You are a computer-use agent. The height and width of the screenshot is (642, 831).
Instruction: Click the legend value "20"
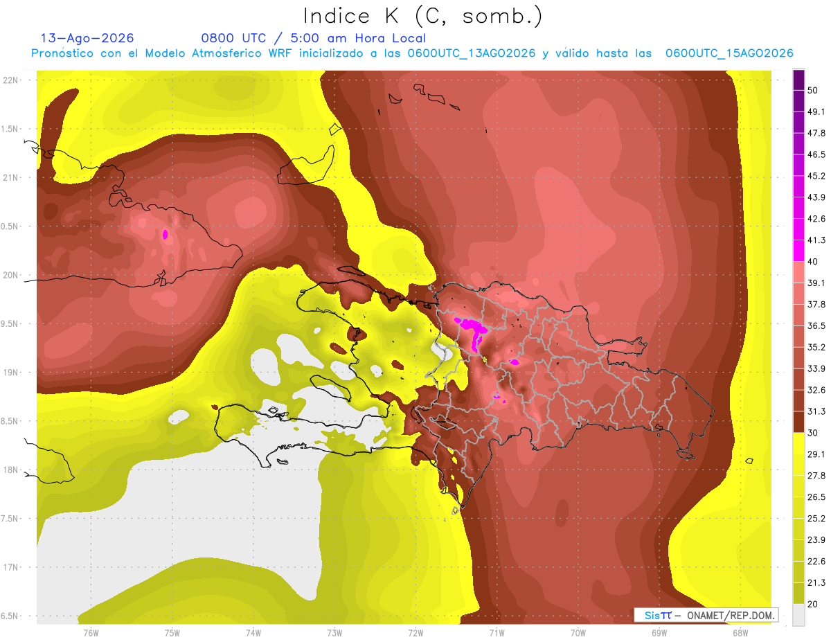point(814,604)
